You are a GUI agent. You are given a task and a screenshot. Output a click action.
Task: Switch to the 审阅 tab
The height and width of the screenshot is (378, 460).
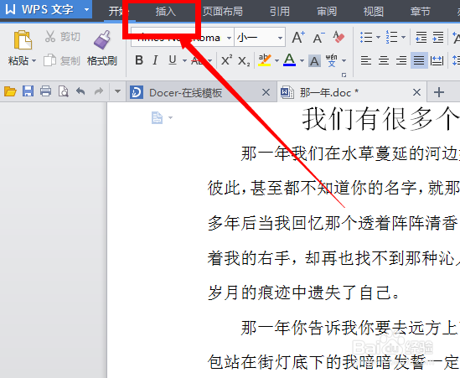pyautogui.click(x=327, y=12)
